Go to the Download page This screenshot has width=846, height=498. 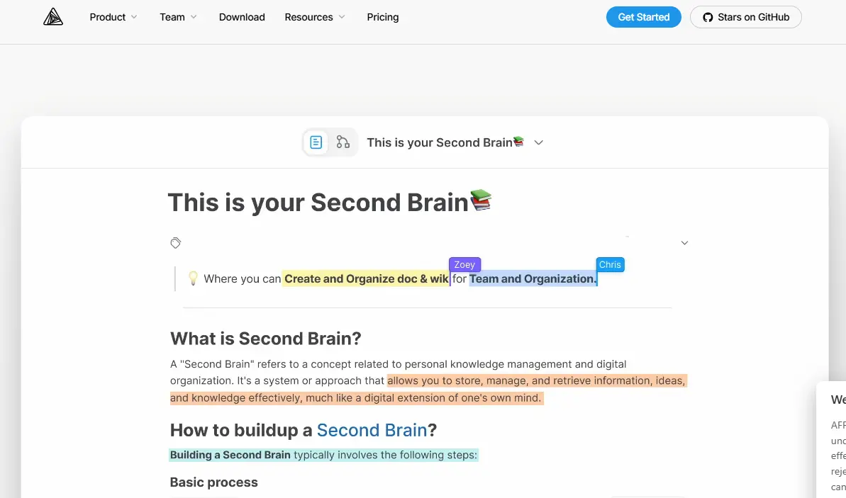tap(242, 17)
